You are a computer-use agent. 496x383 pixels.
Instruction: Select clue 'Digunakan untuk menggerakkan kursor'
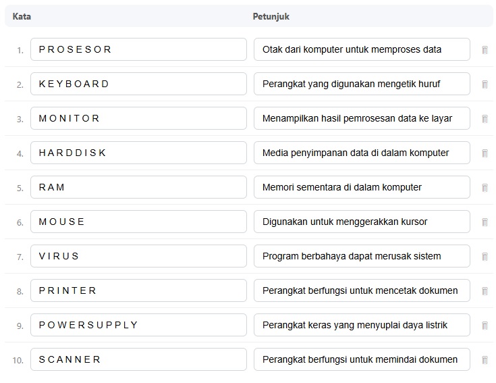pos(362,222)
